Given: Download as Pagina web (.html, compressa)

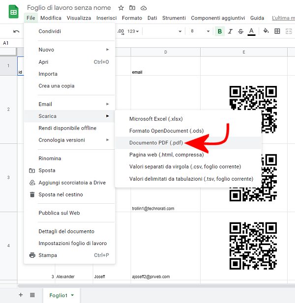Looking at the screenshot, I should (188, 155).
